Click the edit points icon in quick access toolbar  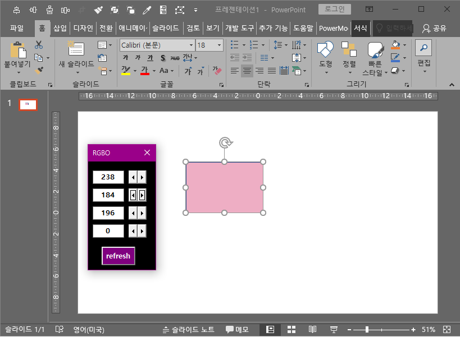pyautogui.click(x=180, y=10)
